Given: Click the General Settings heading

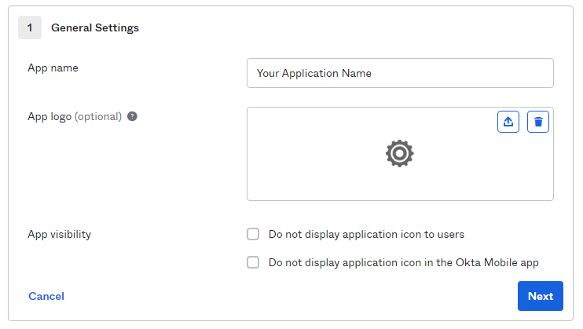Looking at the screenshot, I should point(95,28).
